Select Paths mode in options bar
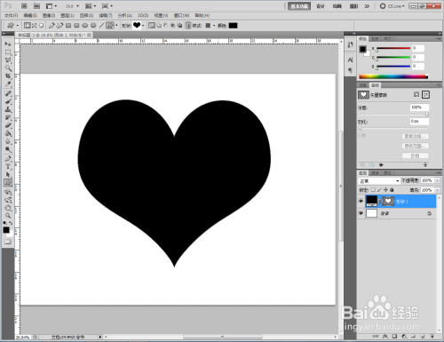 pos(35,26)
